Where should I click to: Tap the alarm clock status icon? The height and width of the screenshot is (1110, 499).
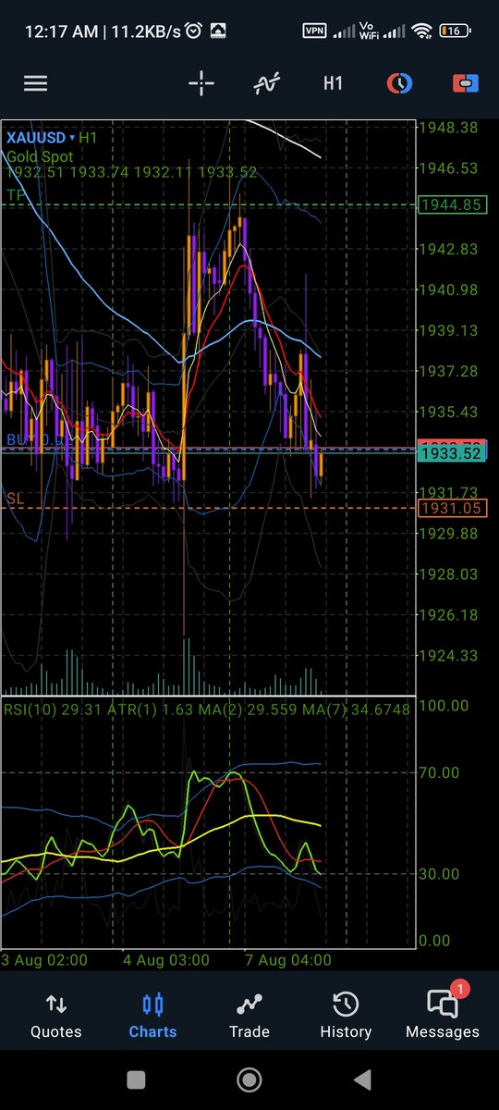pyautogui.click(x=193, y=31)
